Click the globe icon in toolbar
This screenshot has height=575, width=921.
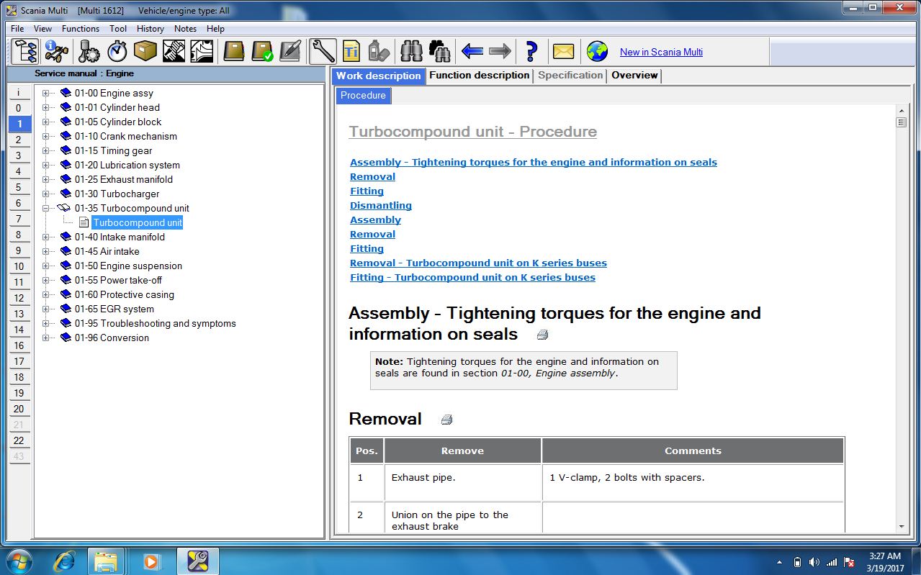[x=597, y=51]
